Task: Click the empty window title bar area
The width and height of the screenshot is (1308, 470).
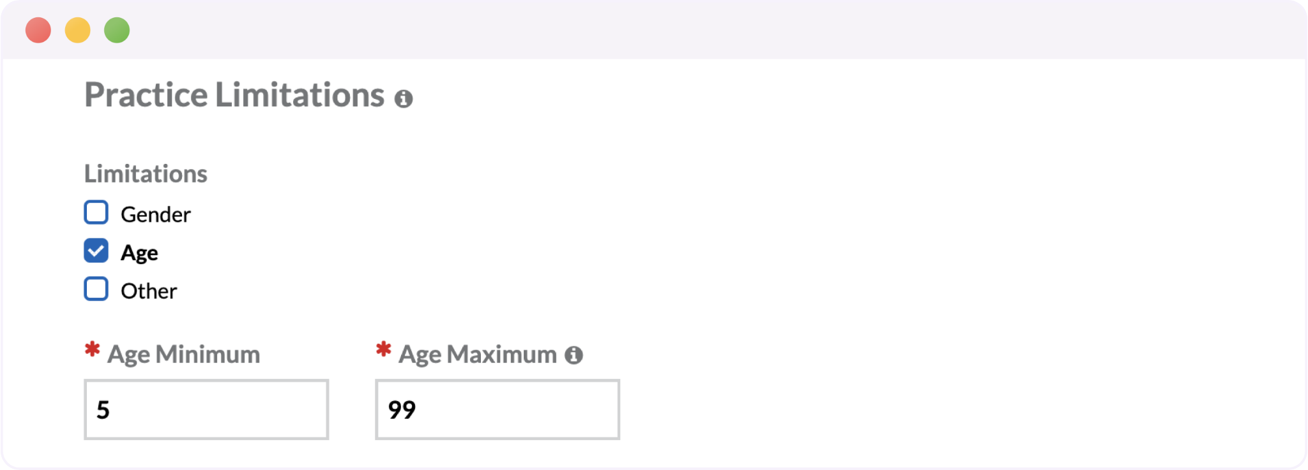Action: click(x=703, y=30)
